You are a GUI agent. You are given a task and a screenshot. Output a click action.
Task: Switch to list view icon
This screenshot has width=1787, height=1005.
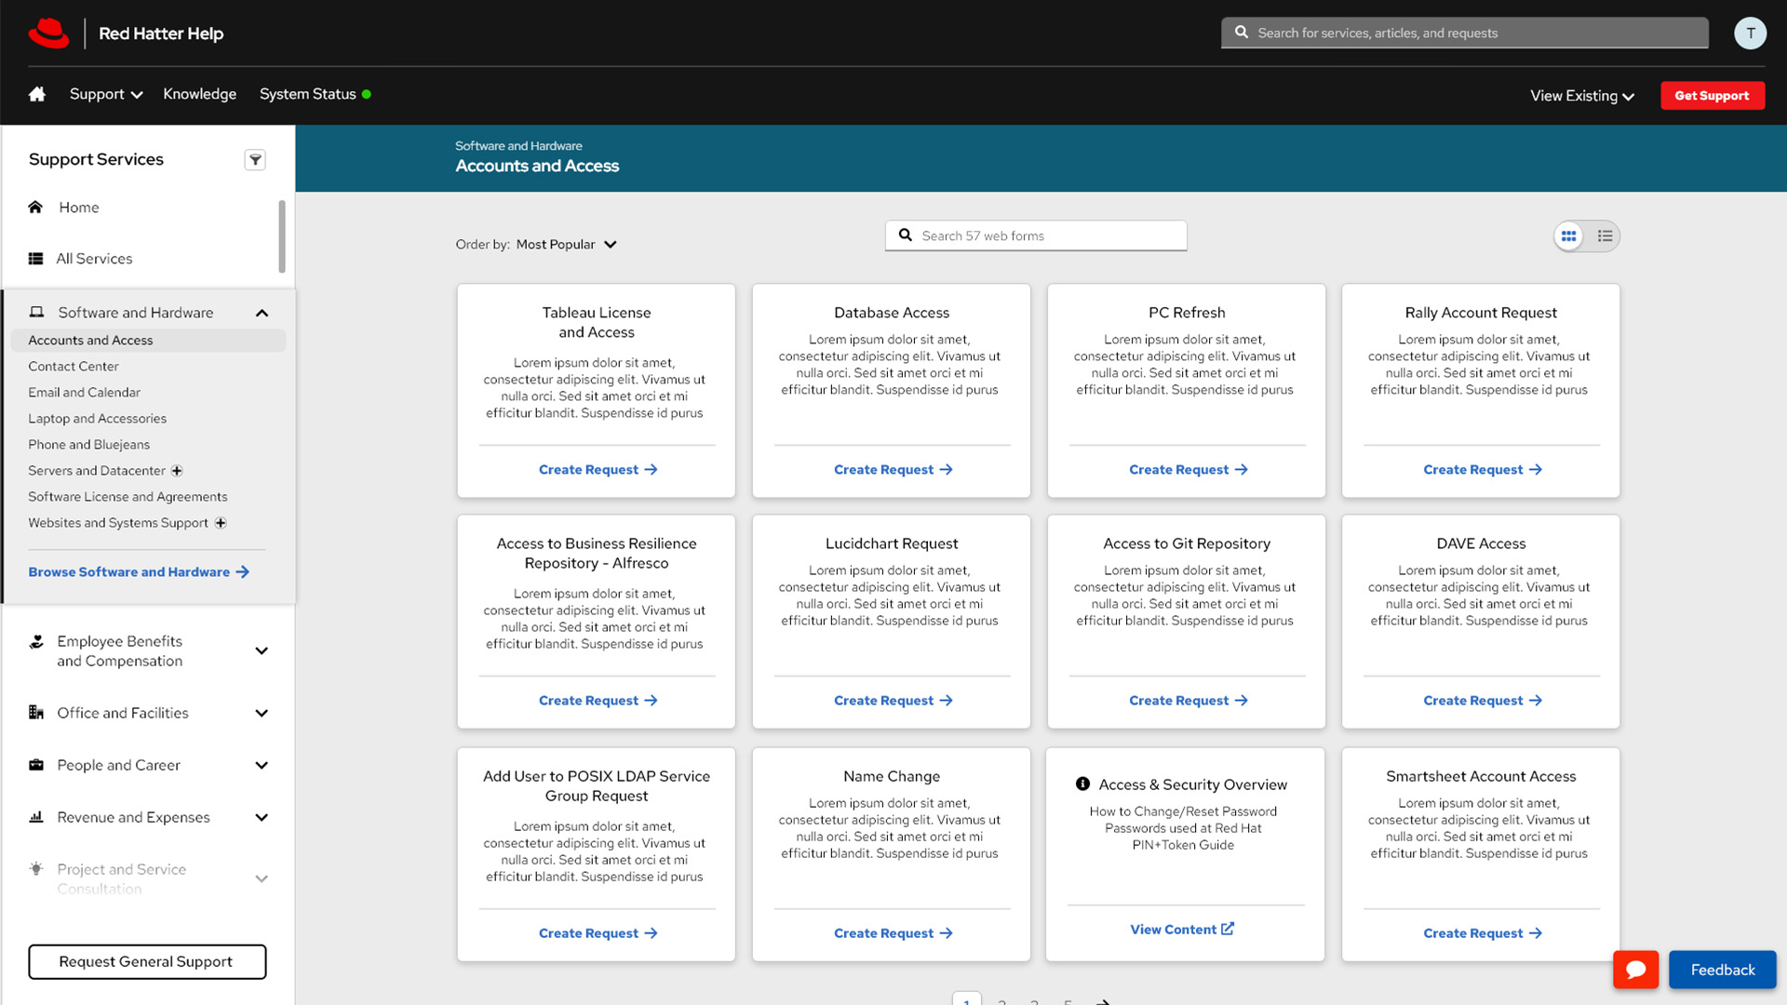(1606, 236)
